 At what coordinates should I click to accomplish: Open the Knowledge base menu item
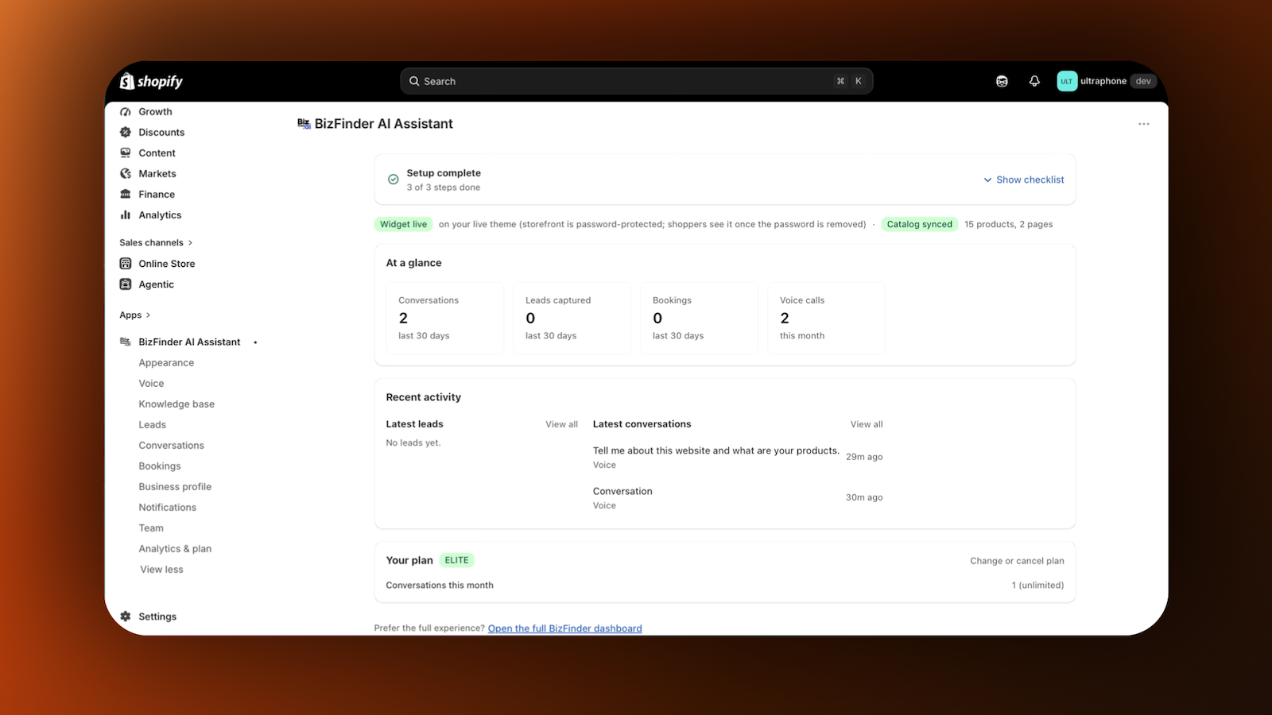pos(176,404)
